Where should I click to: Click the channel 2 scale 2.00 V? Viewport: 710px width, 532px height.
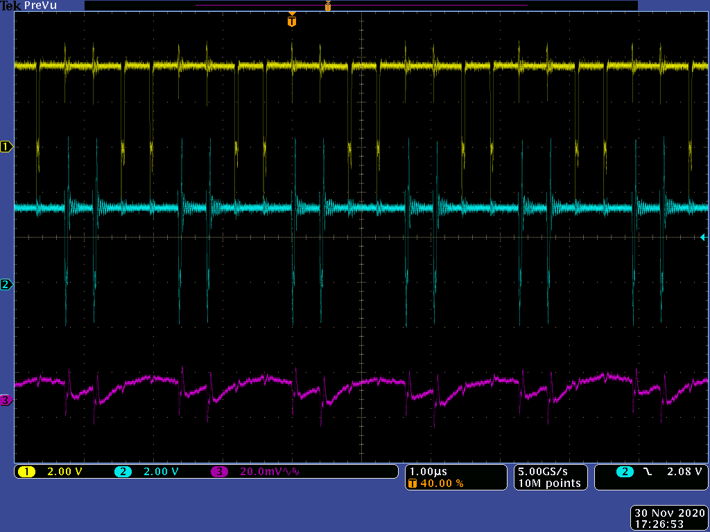161,472
